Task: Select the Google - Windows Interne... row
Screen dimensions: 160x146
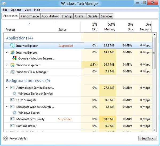Action: pyautogui.click(x=36, y=58)
